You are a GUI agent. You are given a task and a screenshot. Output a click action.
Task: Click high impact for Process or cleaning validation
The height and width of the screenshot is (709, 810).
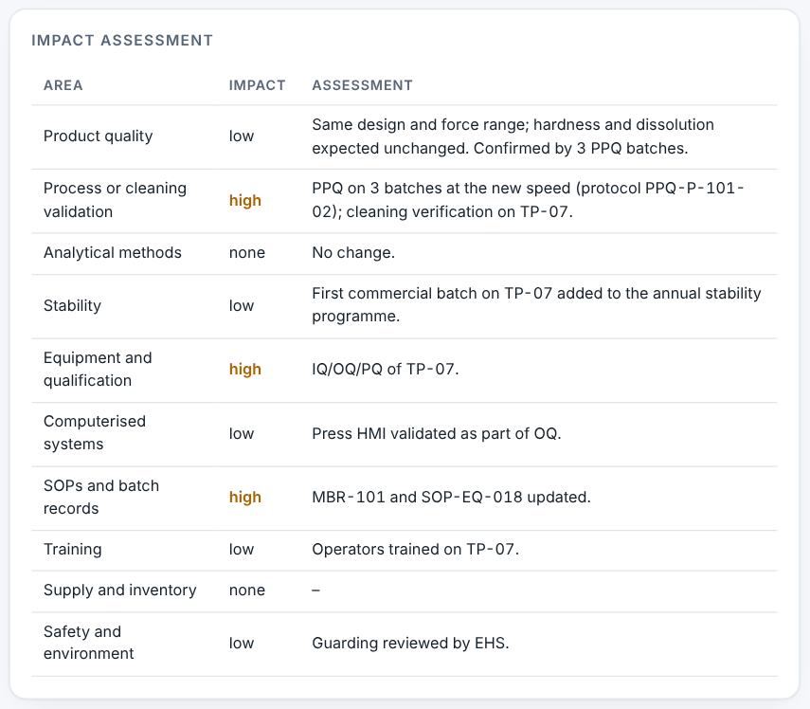tap(244, 201)
